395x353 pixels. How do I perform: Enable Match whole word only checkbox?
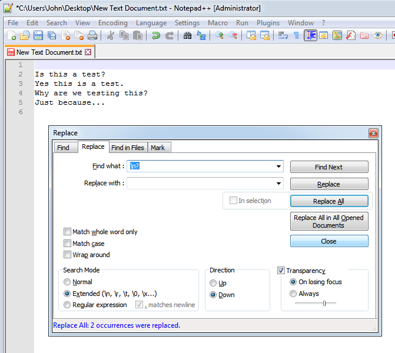[x=67, y=231]
